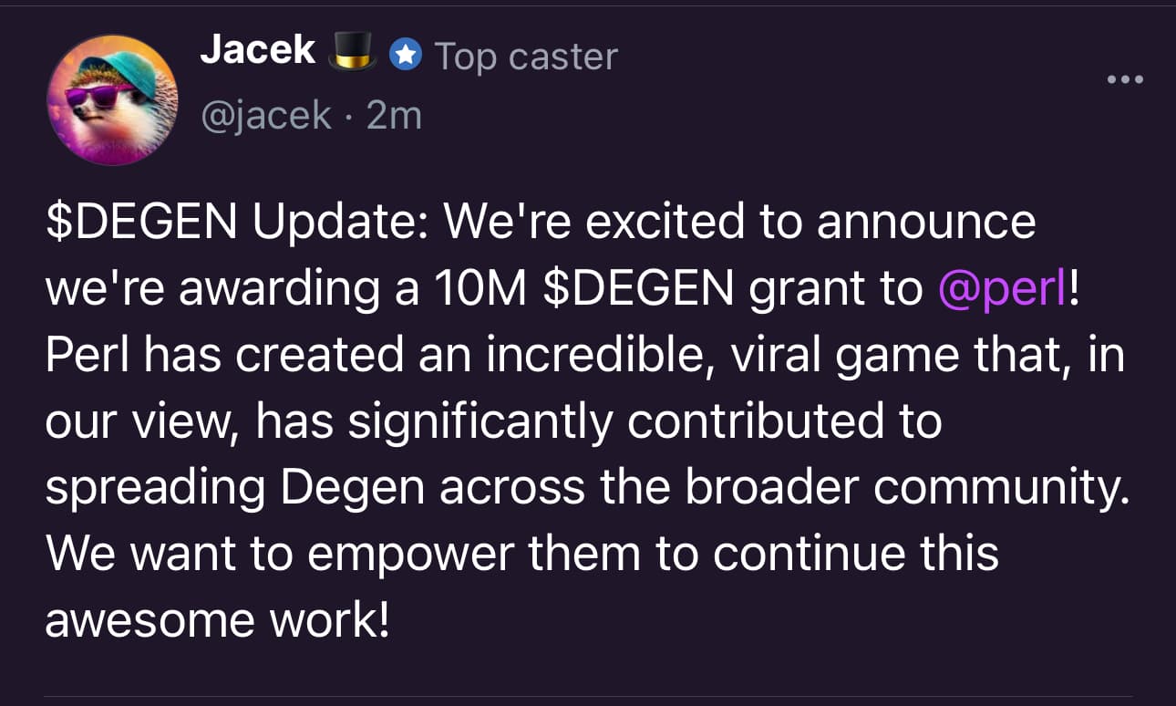Click the "$DEGEN Update:" opening text
The image size is (1176, 706).
(235, 224)
